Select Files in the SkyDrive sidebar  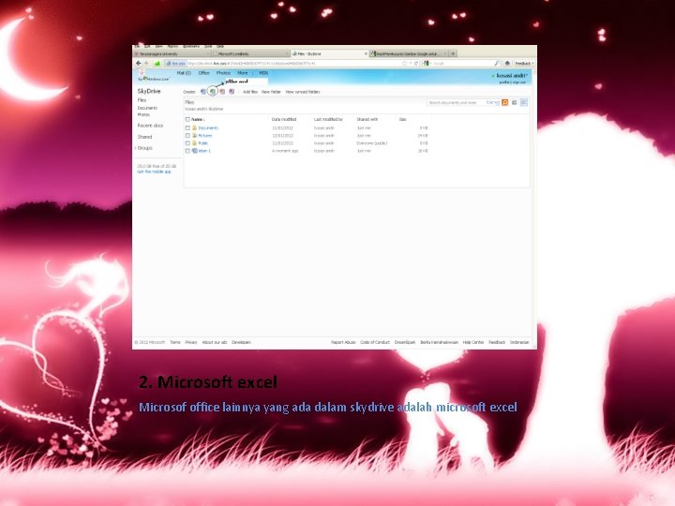(x=142, y=100)
